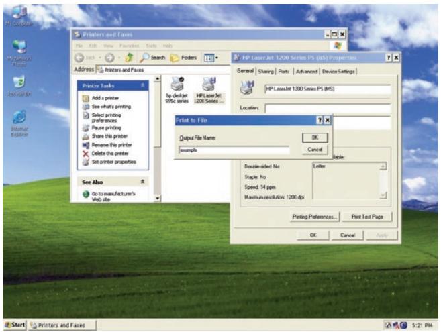Screen dimensions: 441x332
Task: Open the Edit menu
Action: click(93, 46)
